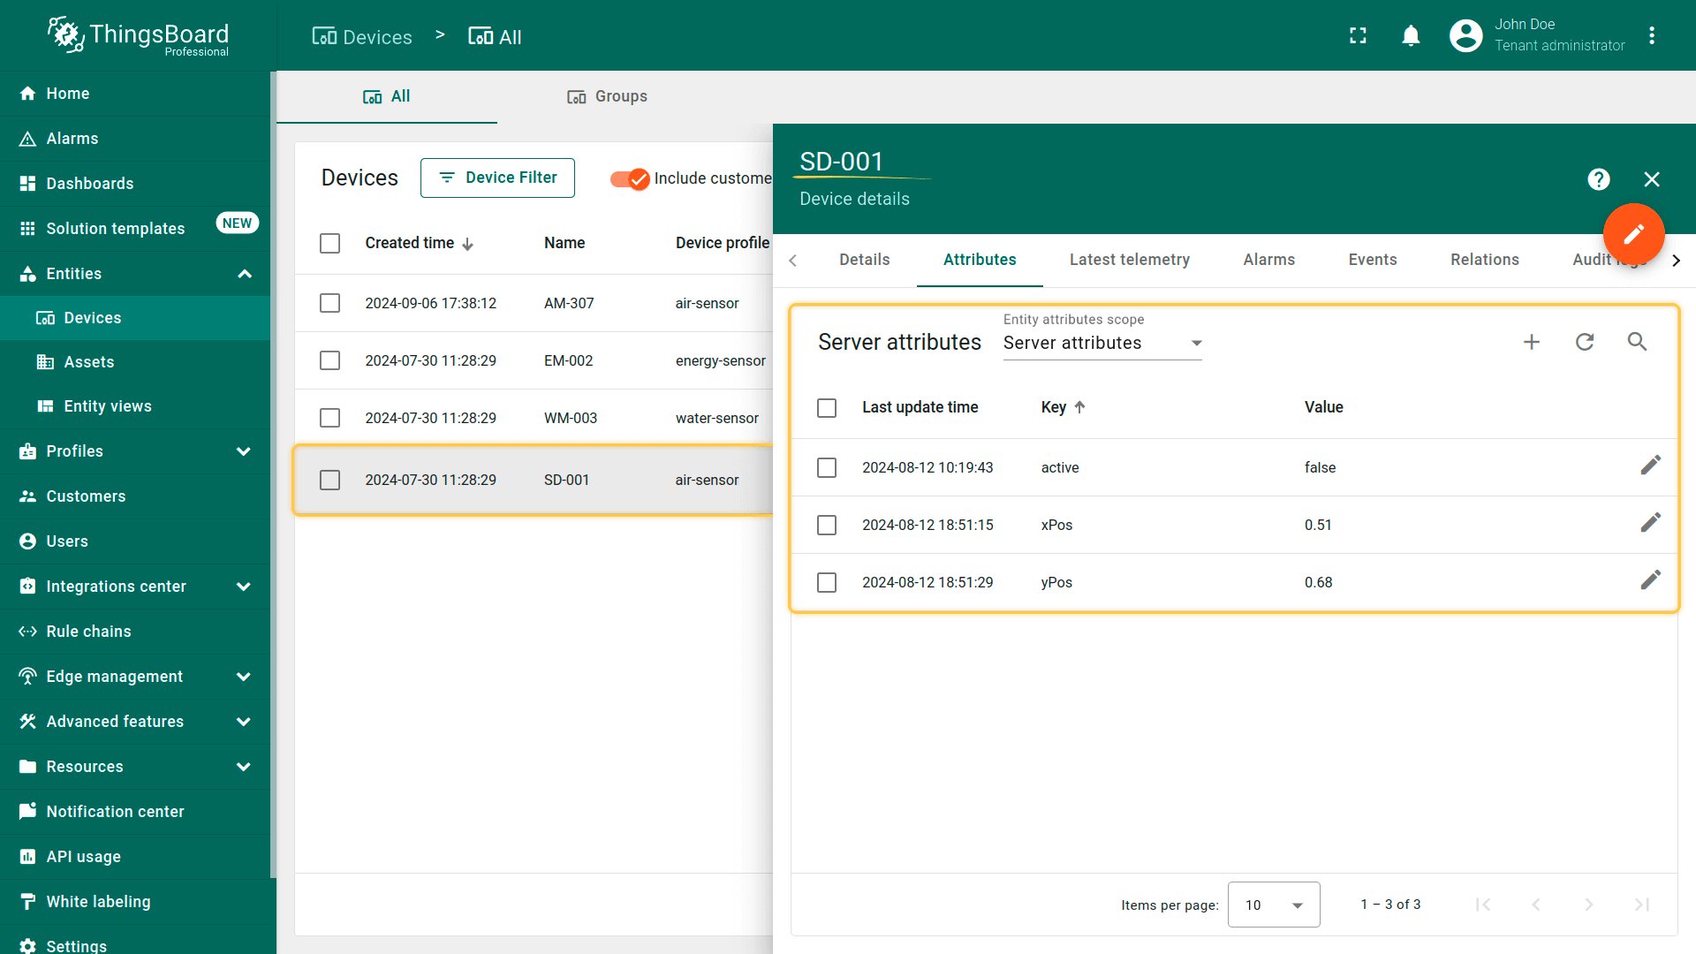Toggle the Include customer entities switch
This screenshot has width=1696, height=954.
[x=630, y=178]
